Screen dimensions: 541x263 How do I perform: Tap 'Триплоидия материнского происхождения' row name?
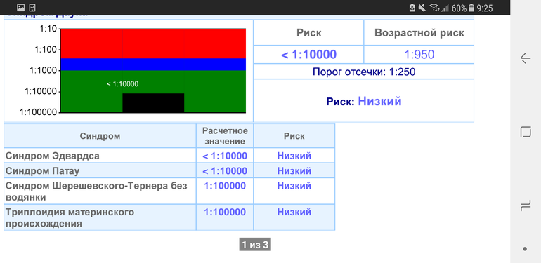[70, 217]
